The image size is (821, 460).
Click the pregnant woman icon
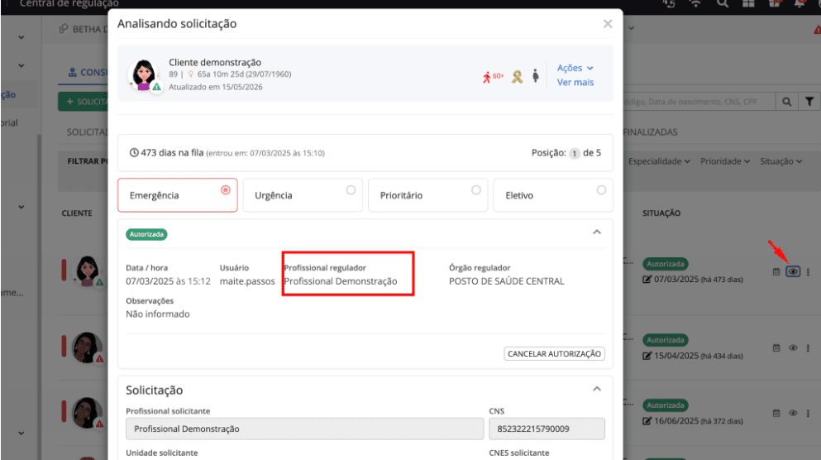[x=535, y=76]
